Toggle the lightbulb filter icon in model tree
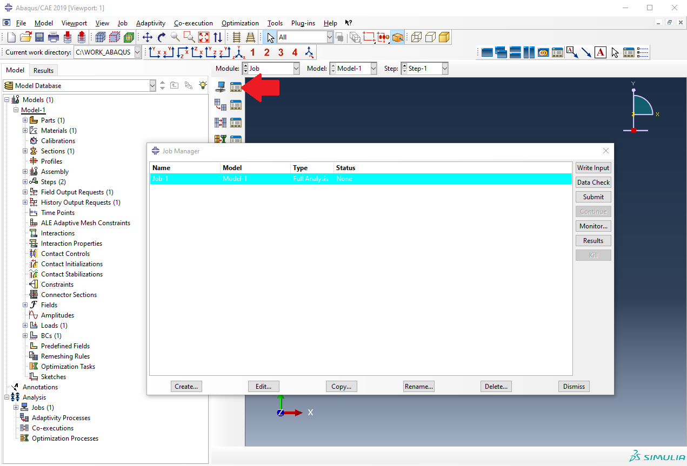Screen dimensions: 687x466 tap(203, 85)
